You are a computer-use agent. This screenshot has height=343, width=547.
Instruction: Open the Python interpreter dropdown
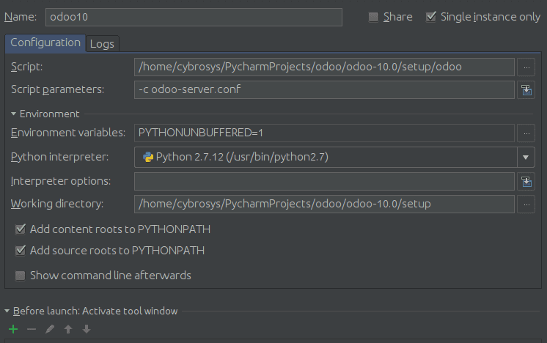[x=526, y=157]
